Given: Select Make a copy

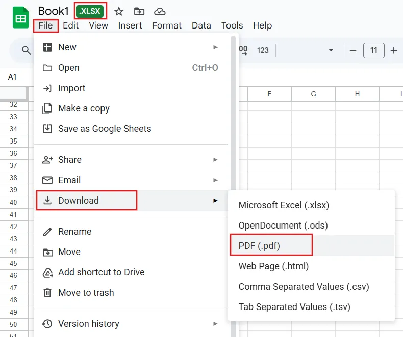Looking at the screenshot, I should click(x=131, y=108).
